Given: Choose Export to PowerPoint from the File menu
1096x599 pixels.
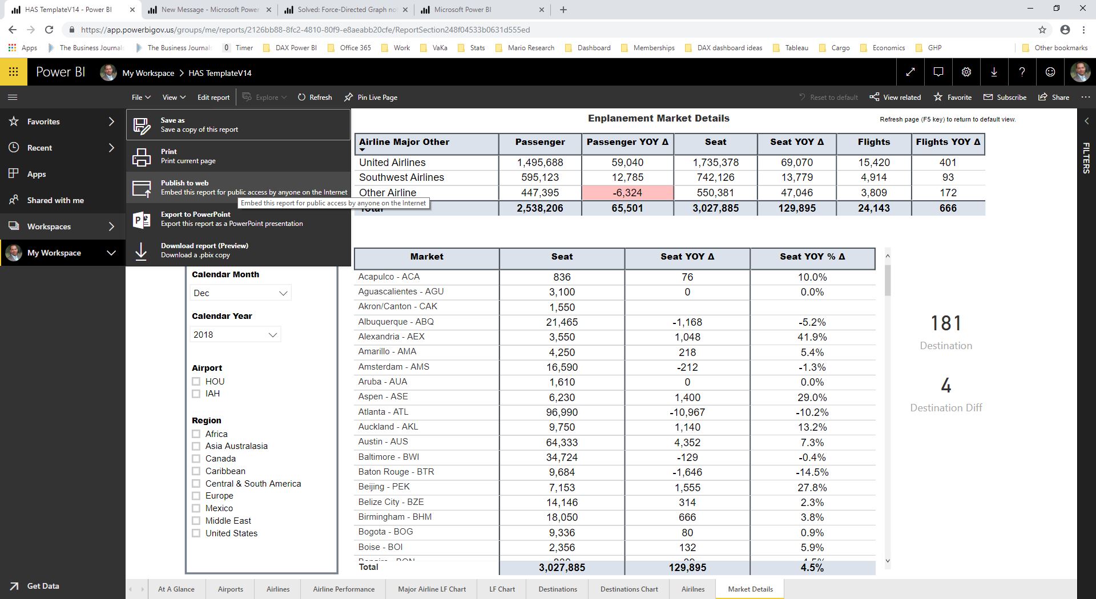Looking at the screenshot, I should (239, 219).
